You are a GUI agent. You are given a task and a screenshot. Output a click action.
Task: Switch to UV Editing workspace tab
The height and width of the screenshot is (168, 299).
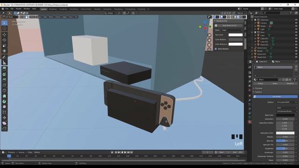[74, 9]
